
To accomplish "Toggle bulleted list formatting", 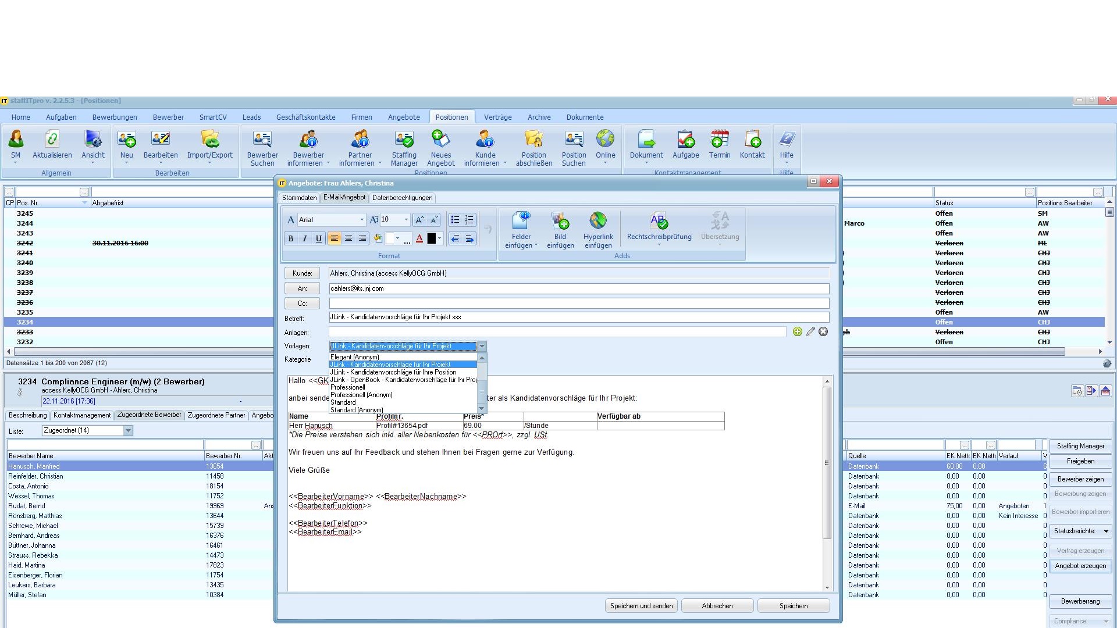I will coord(455,220).
